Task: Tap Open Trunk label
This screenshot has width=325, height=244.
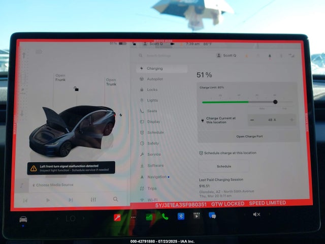Action: coord(111,82)
